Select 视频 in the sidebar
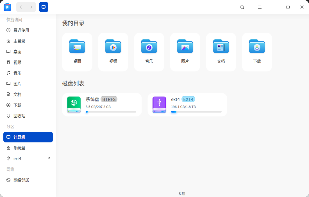The width and height of the screenshot is (309, 197). (28, 62)
